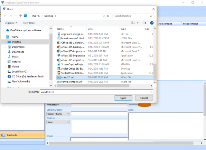Click the Note text area
Image resolution: width=206 pixels, height=150 pixels.
tap(166, 126)
